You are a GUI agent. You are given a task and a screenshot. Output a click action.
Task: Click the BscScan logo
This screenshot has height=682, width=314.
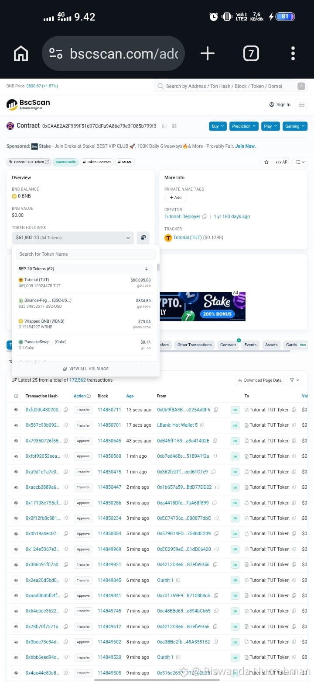[28, 104]
